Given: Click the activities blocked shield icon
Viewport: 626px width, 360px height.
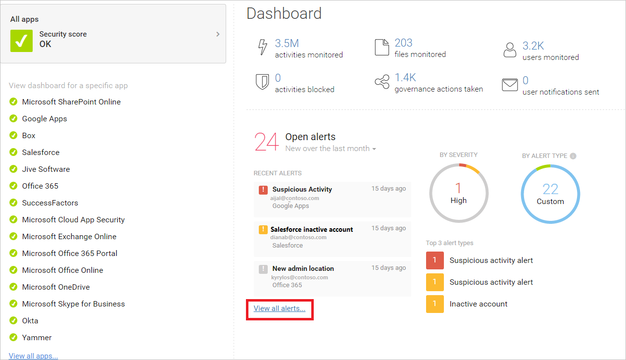Looking at the screenshot, I should point(262,82).
